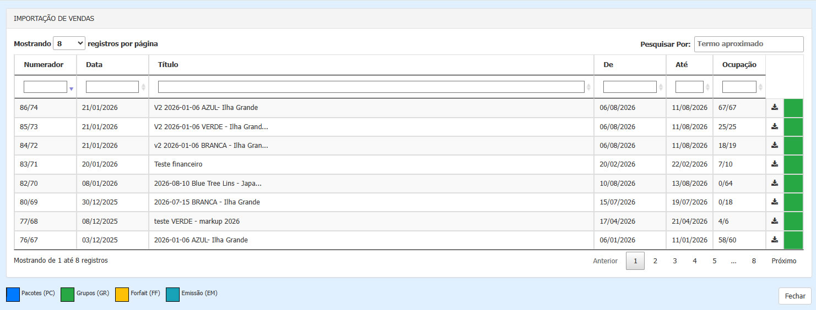Click the blue Pacotes (PC) swatch

coord(13,295)
